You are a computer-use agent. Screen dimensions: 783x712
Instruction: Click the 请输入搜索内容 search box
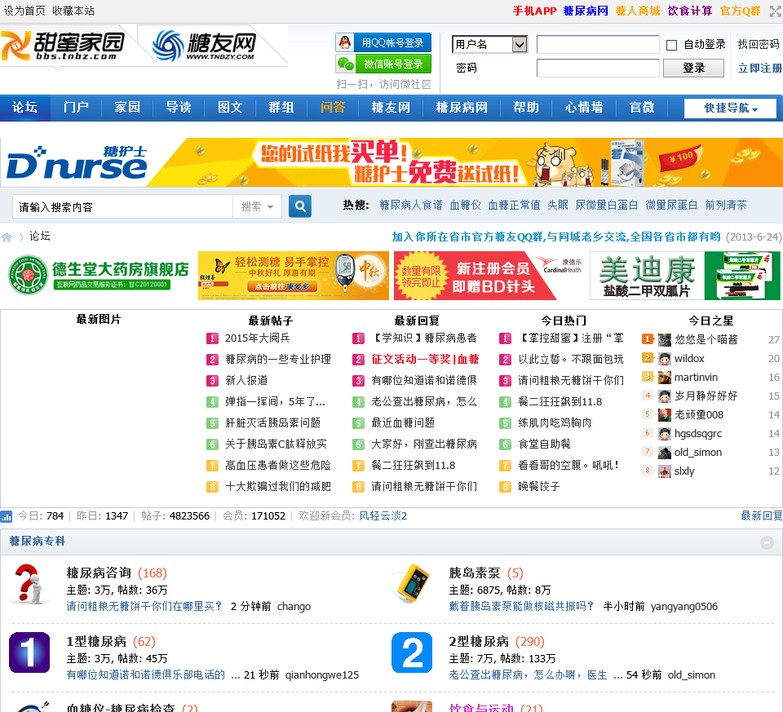[x=123, y=206]
